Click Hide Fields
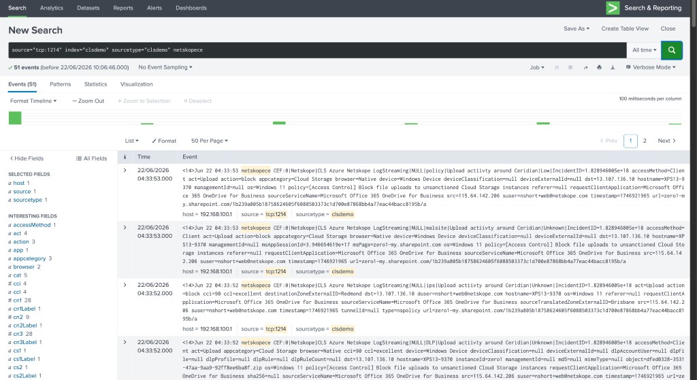This screenshot has width=697, height=380. pos(27,158)
